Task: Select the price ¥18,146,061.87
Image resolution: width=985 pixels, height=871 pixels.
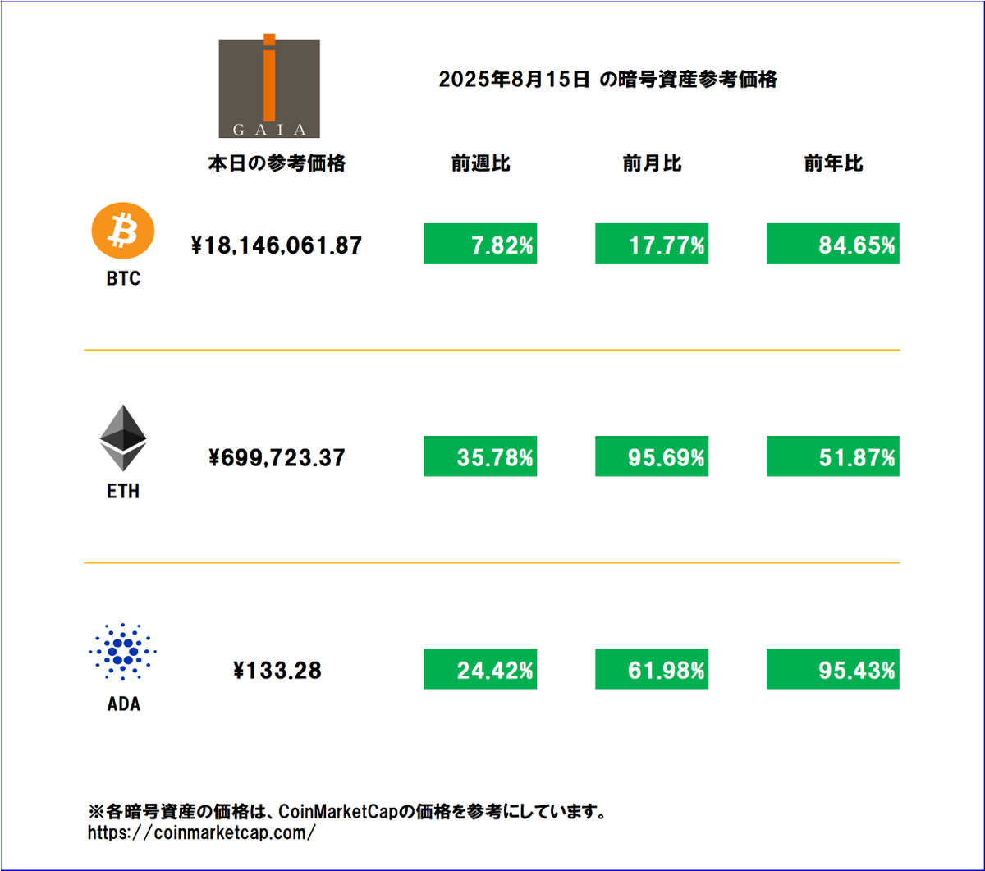Action: click(277, 245)
